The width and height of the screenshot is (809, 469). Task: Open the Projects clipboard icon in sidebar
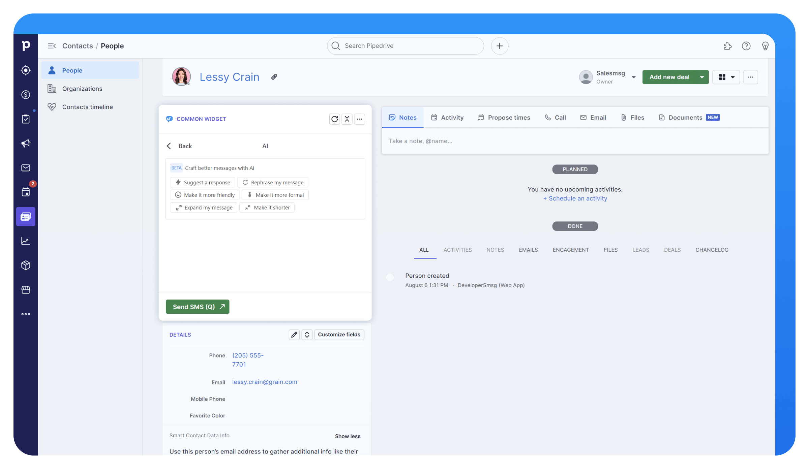click(26, 119)
